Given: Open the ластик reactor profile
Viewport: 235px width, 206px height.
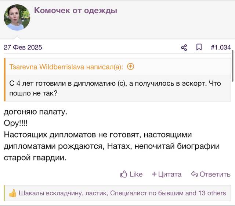Looking at the screenshot, I should click(97, 193).
